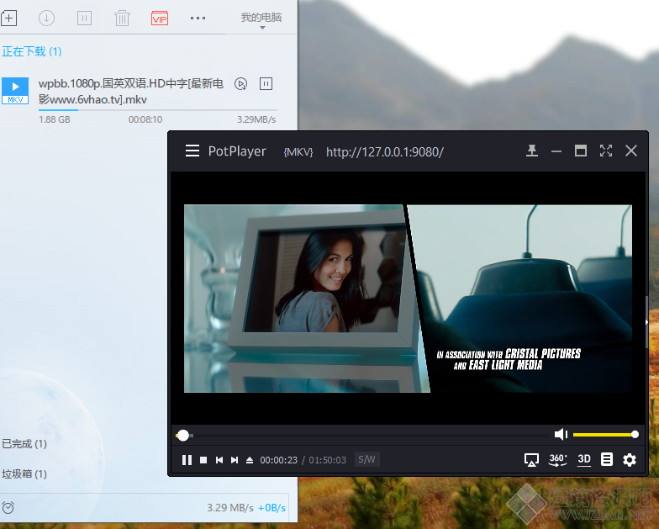The width and height of the screenshot is (659, 529).
Task: Click the http://127.0.0.1:9080/ title text
Action: pyautogui.click(x=385, y=151)
